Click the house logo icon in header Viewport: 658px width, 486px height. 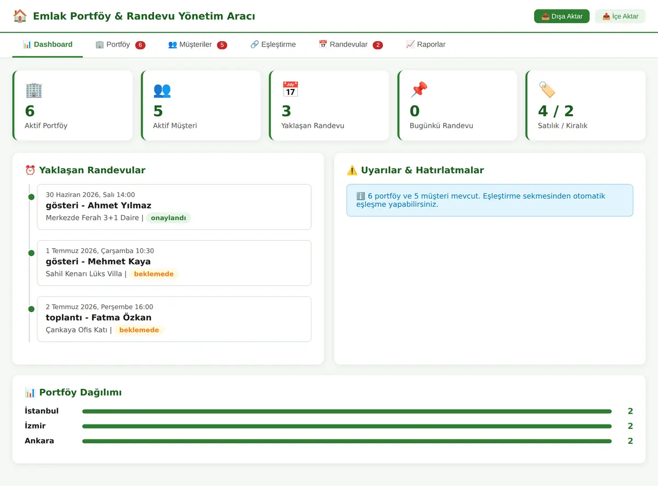[20, 16]
